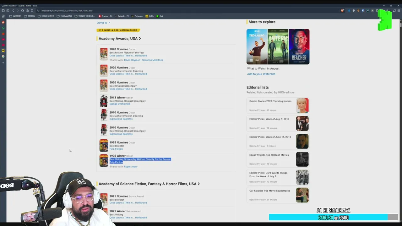Open the Reacher poster in More to explore
This screenshot has height=226, width=402.
click(299, 47)
